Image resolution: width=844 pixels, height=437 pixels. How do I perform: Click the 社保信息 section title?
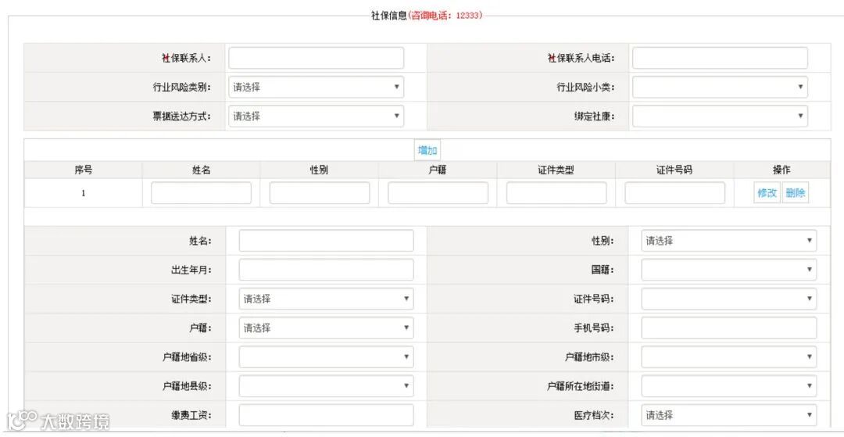click(388, 16)
